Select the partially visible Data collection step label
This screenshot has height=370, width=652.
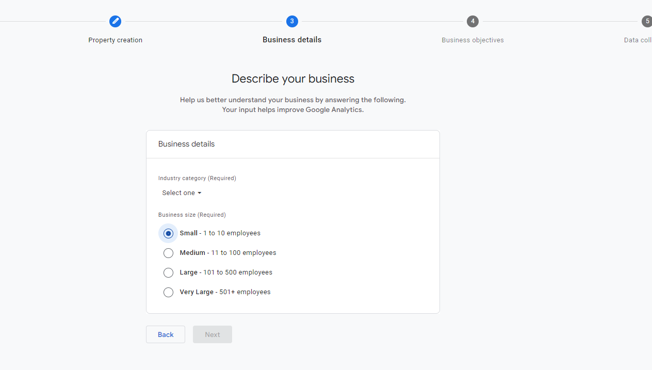point(638,40)
